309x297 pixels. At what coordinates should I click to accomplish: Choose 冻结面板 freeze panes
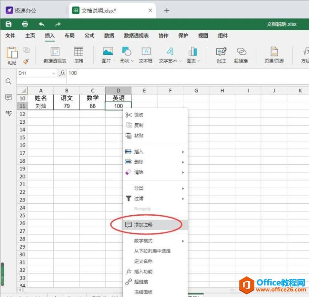click(x=155, y=292)
